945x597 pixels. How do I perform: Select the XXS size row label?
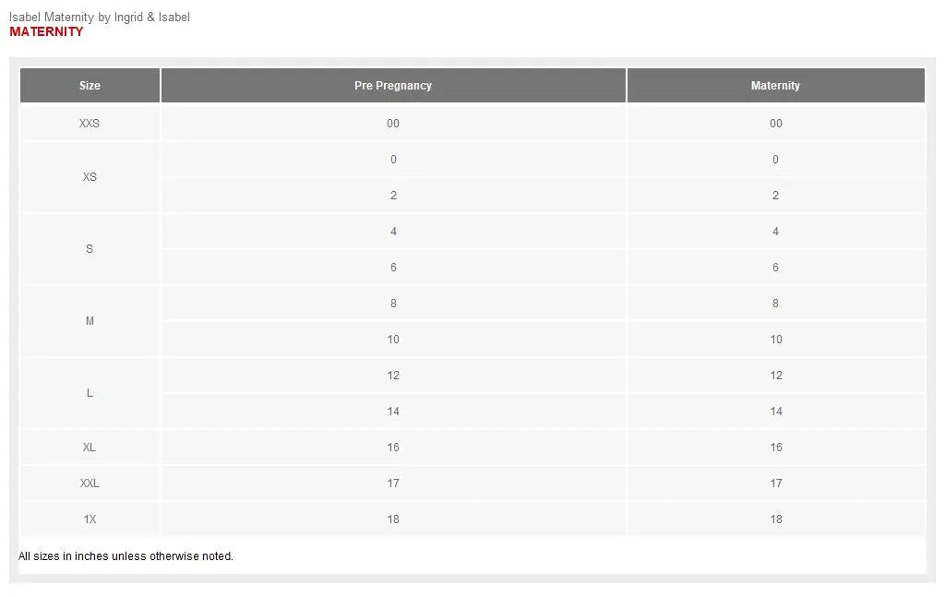click(90, 124)
